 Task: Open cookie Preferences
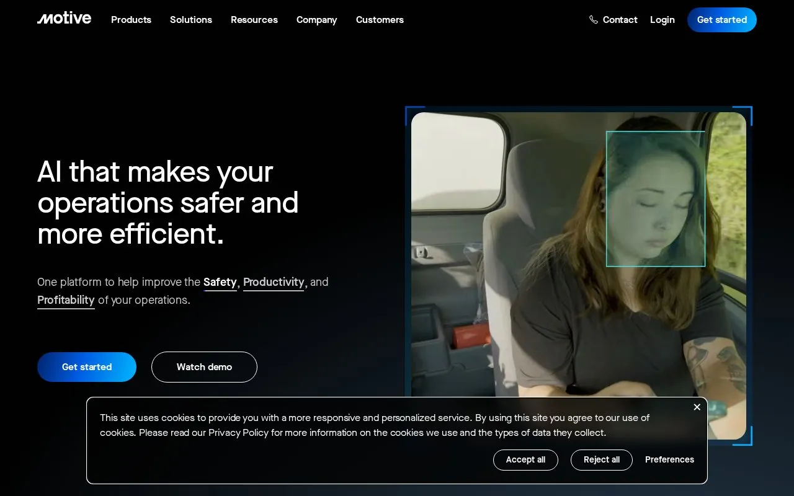click(669, 460)
